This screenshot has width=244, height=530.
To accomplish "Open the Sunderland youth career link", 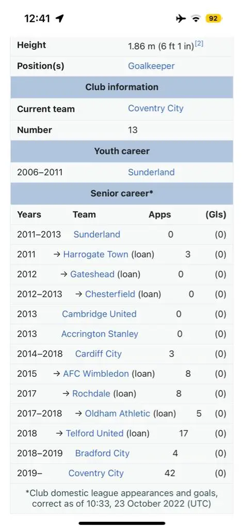I will tap(151, 172).
